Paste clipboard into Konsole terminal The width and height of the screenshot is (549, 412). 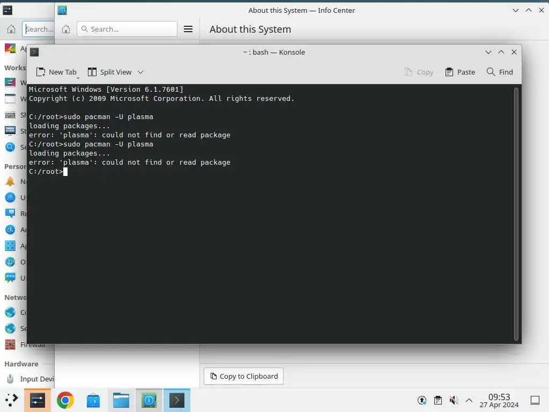coord(460,72)
